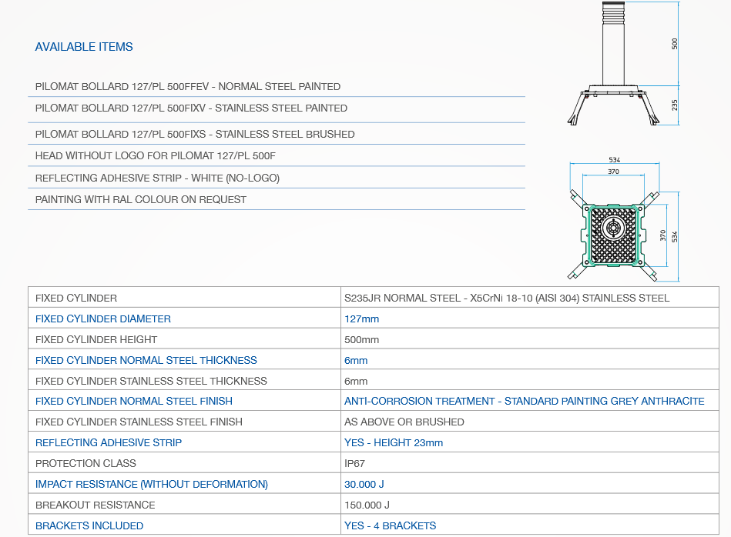Click the horizontal 534 dimension above top view
This screenshot has height=537, width=731.
pos(615,160)
